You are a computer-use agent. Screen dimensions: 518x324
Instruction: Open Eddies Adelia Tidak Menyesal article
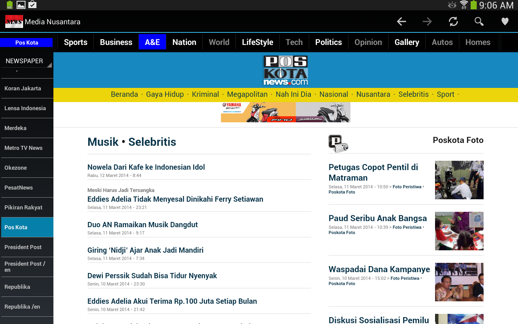(175, 199)
